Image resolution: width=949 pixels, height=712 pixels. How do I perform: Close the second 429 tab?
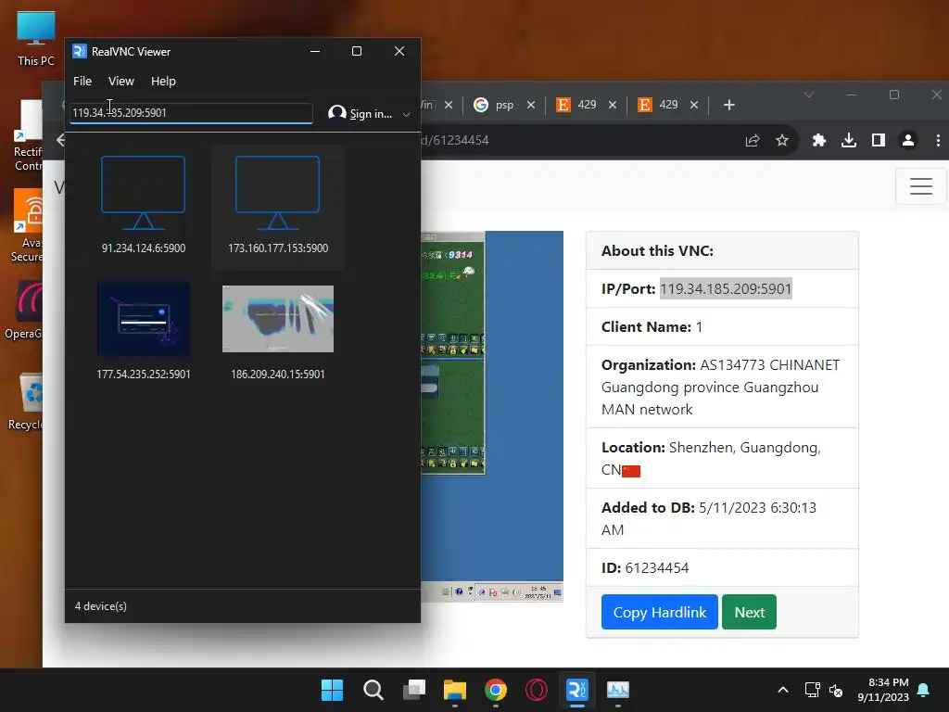(694, 105)
